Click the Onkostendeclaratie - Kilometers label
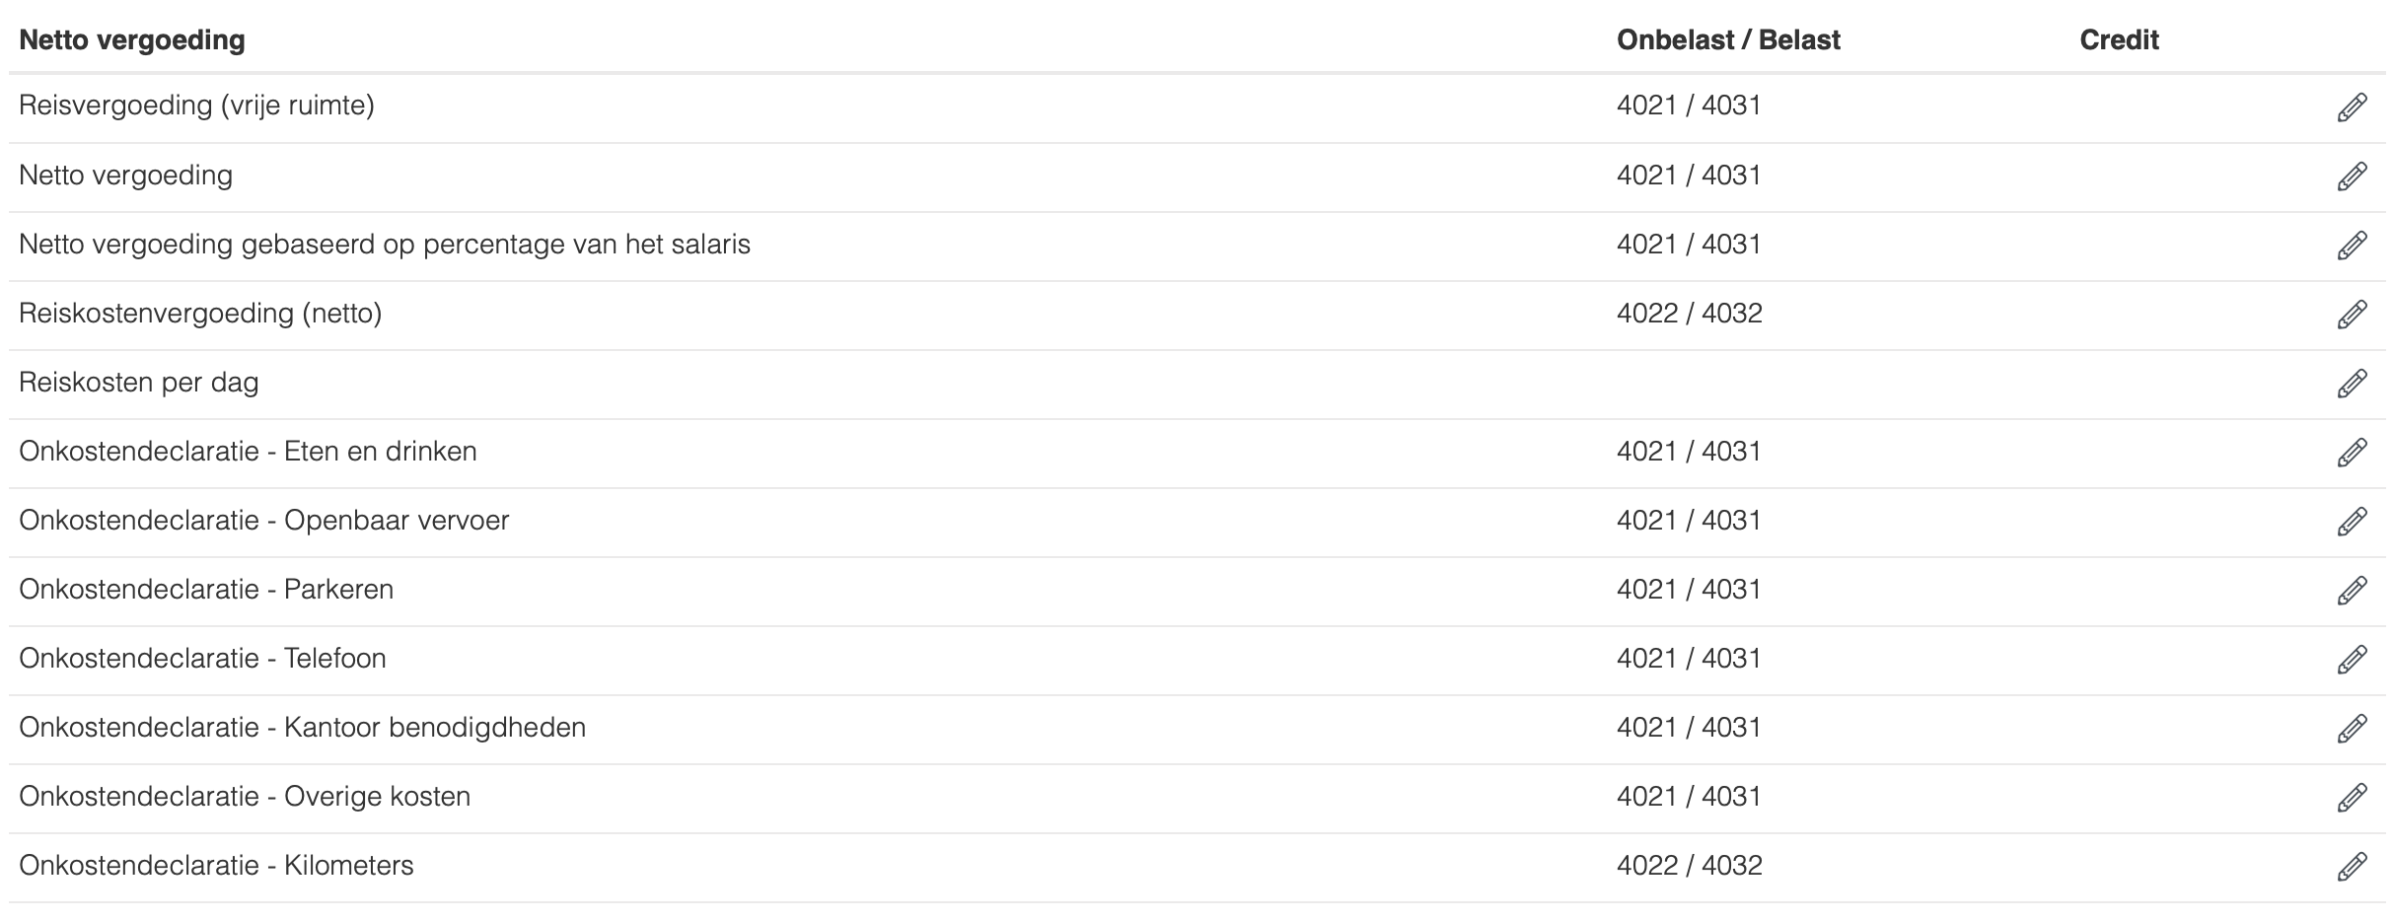Screen dimensions: 2393x921 click(x=216, y=866)
